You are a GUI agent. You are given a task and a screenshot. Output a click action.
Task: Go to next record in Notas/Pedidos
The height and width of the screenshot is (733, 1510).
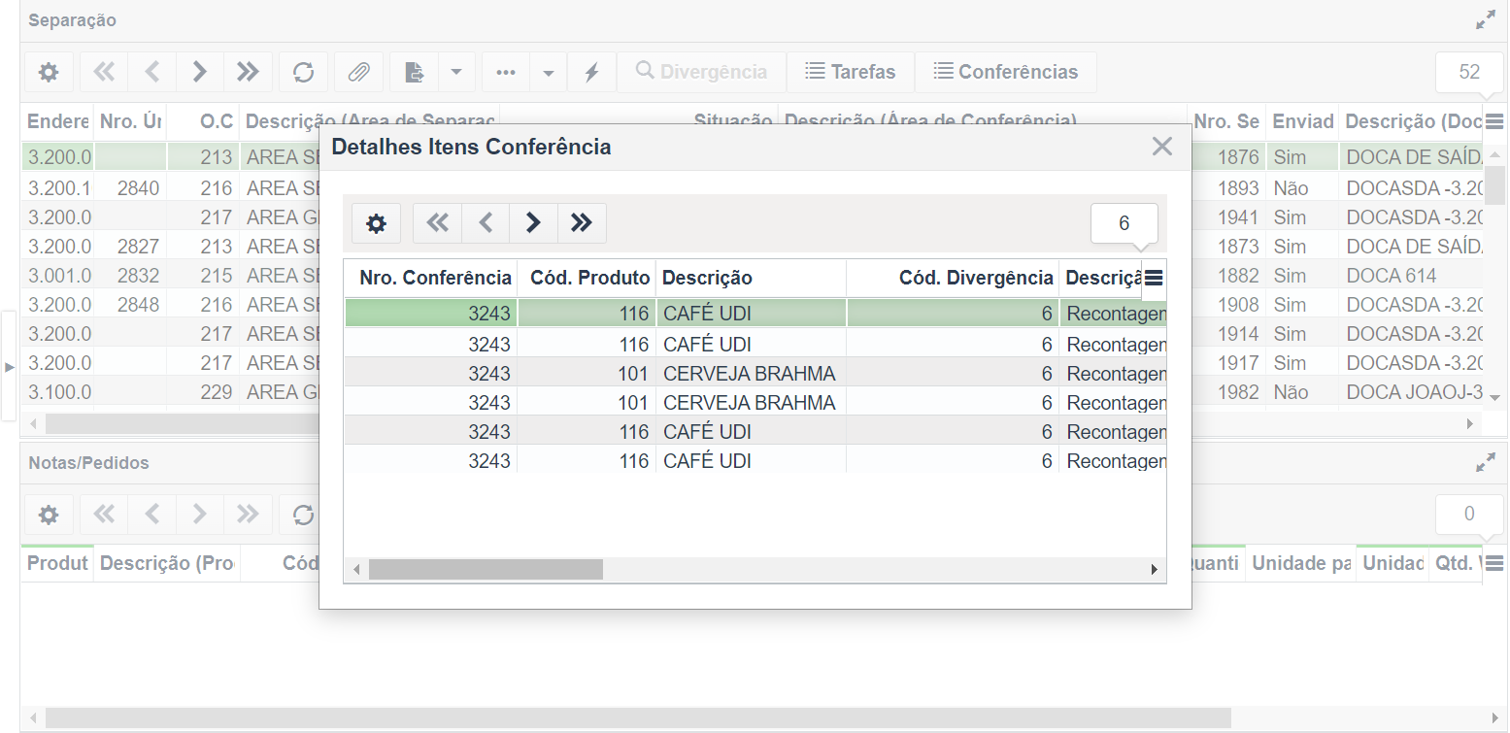click(200, 515)
